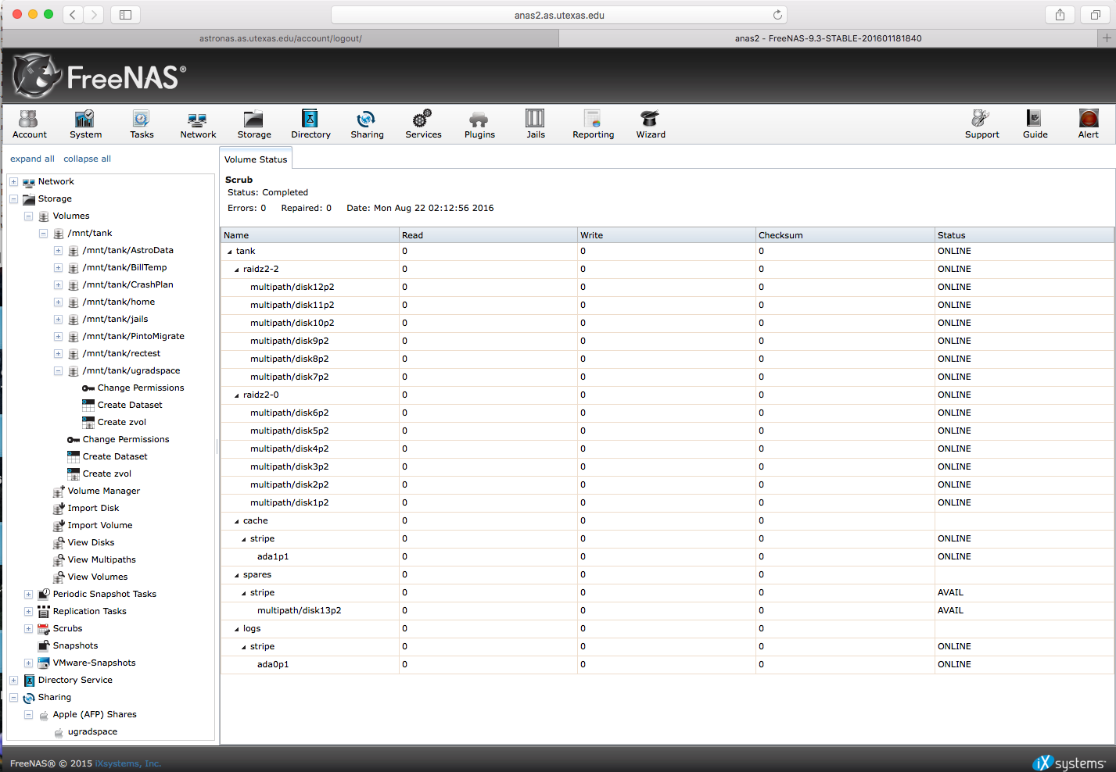Viewport: 1116px width, 772px height.
Task: Collapse the raidz2-0 table group
Action: pyautogui.click(x=237, y=395)
